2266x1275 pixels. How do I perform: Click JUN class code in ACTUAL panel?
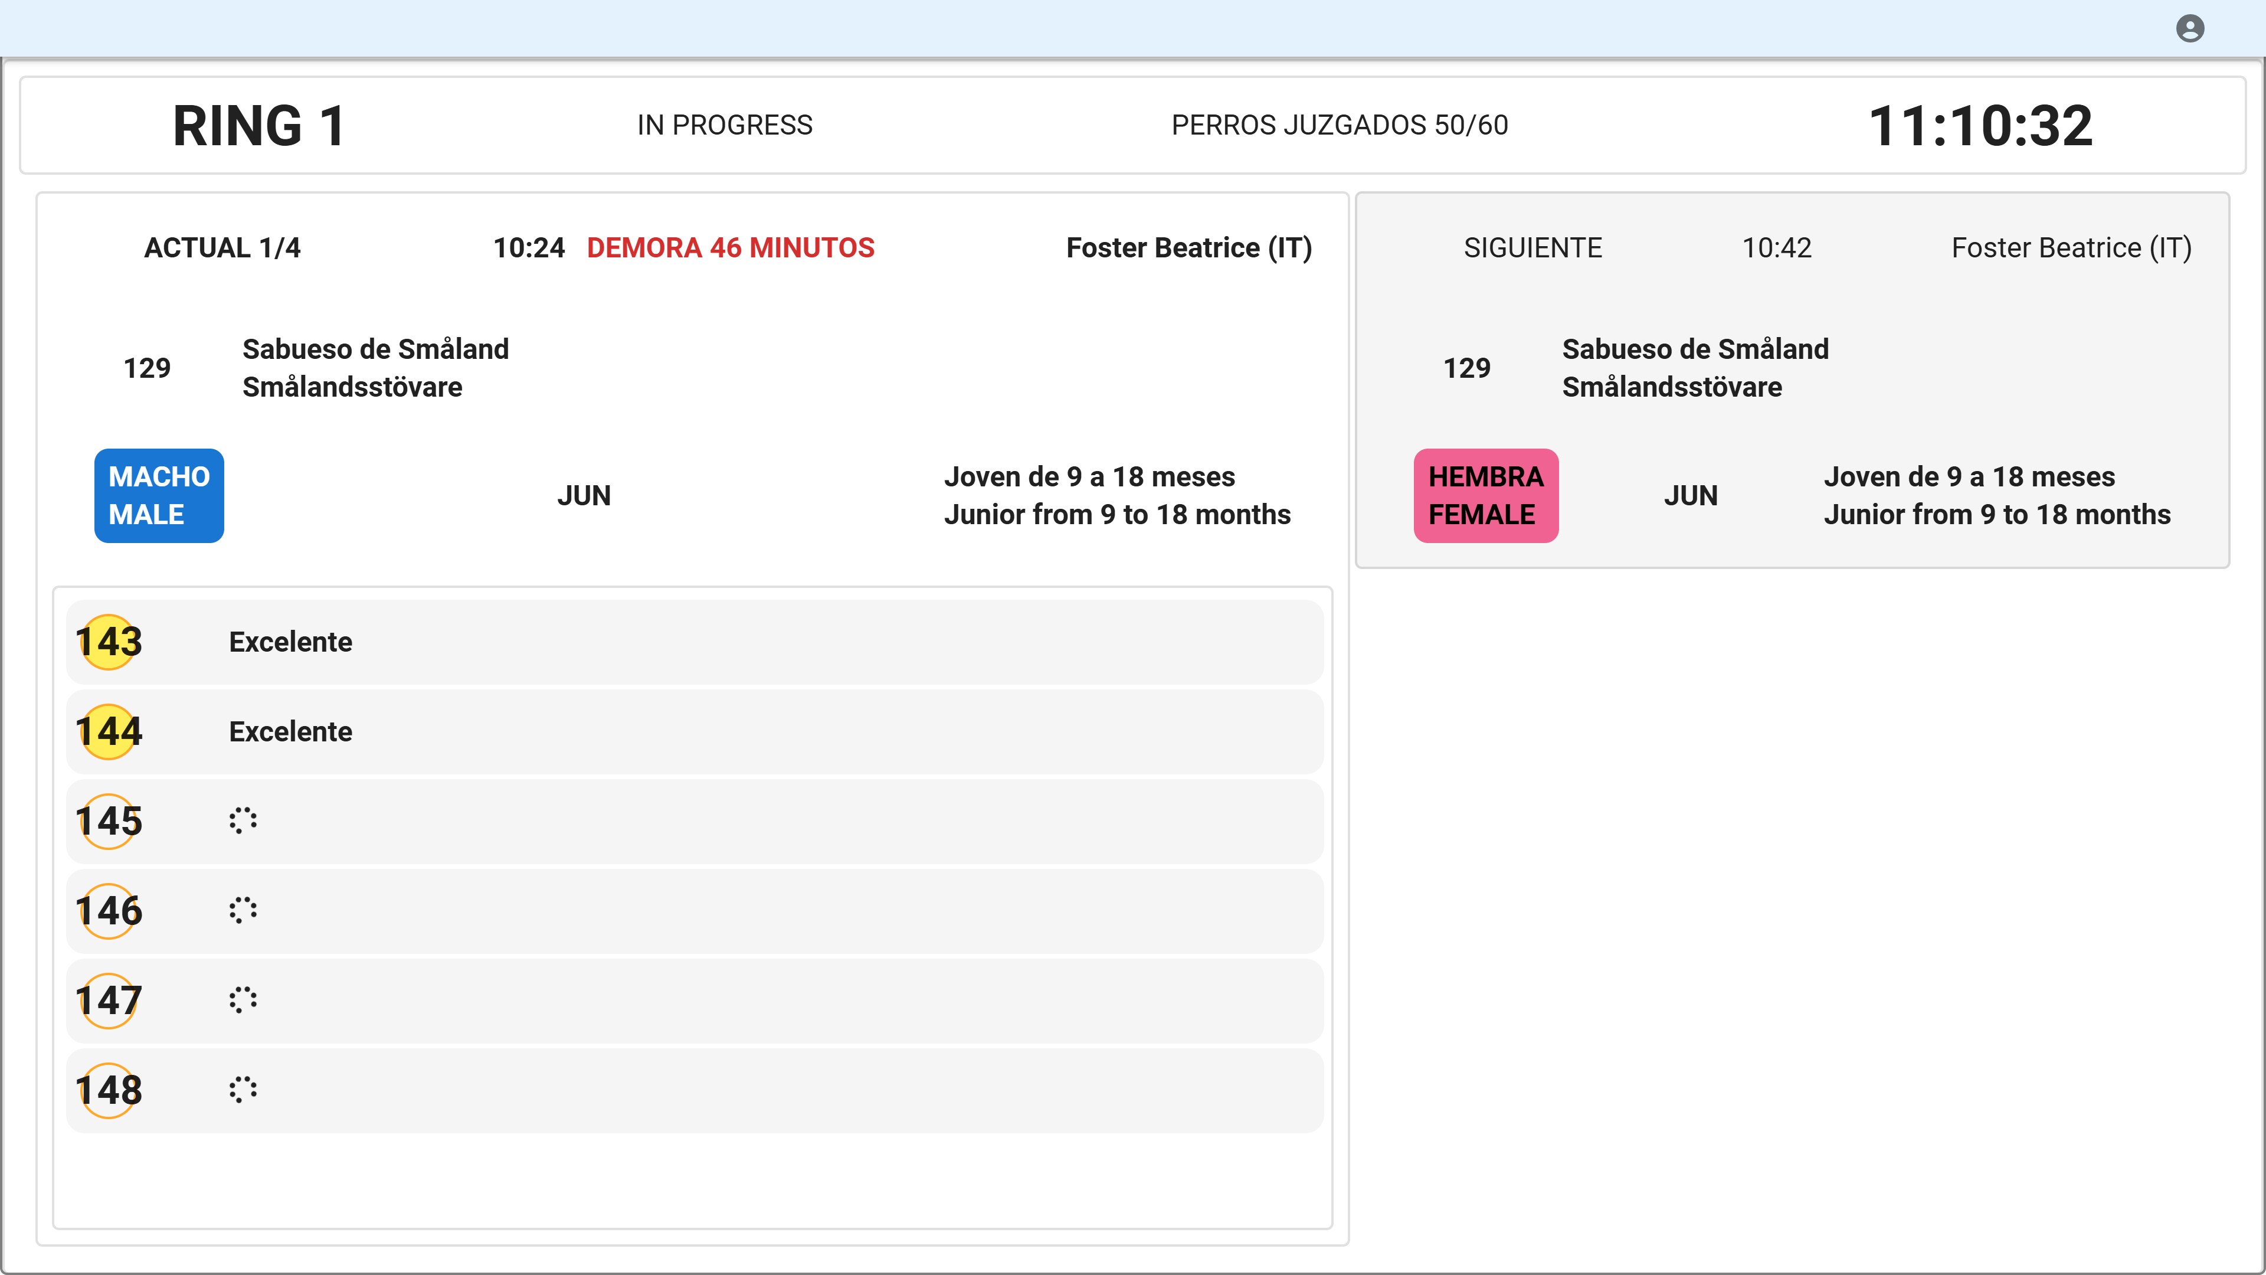pyautogui.click(x=584, y=495)
